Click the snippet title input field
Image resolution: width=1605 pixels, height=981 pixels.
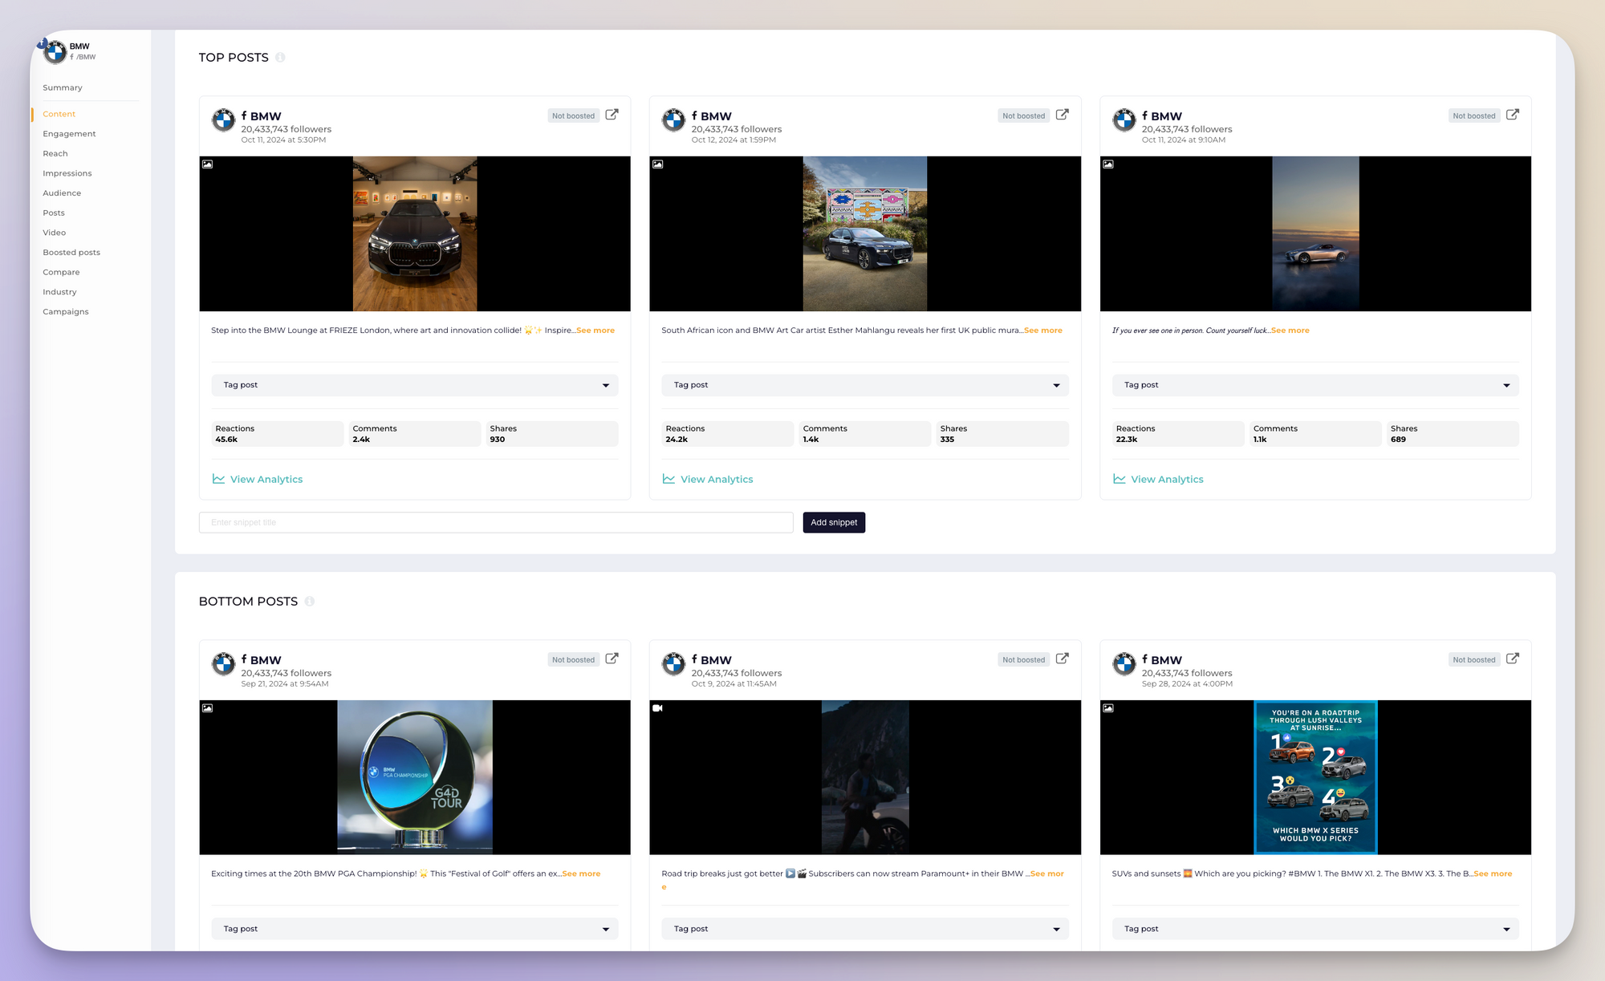pyautogui.click(x=496, y=522)
